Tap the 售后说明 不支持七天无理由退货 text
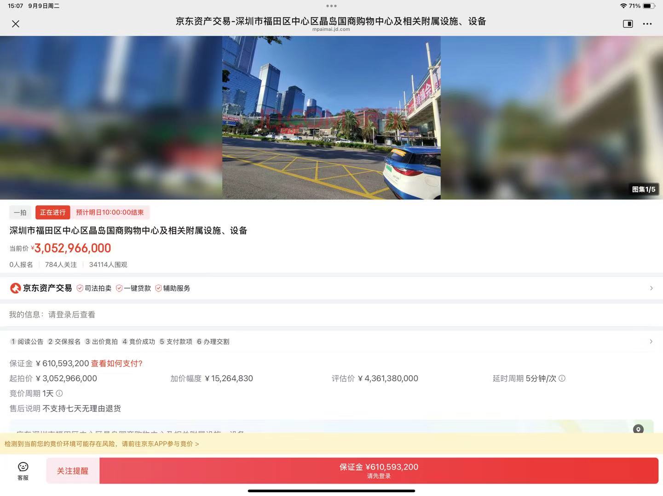The width and height of the screenshot is (663, 496). click(x=65, y=408)
